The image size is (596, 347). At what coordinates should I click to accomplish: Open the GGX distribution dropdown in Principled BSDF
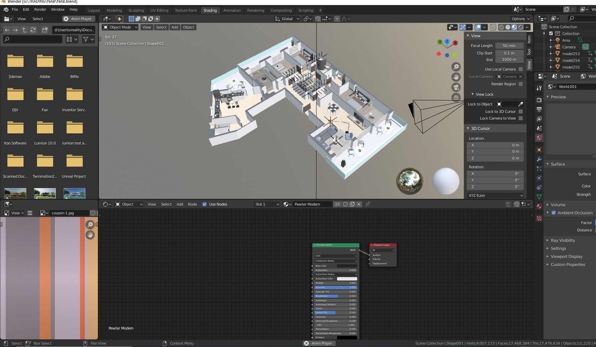[x=336, y=256]
